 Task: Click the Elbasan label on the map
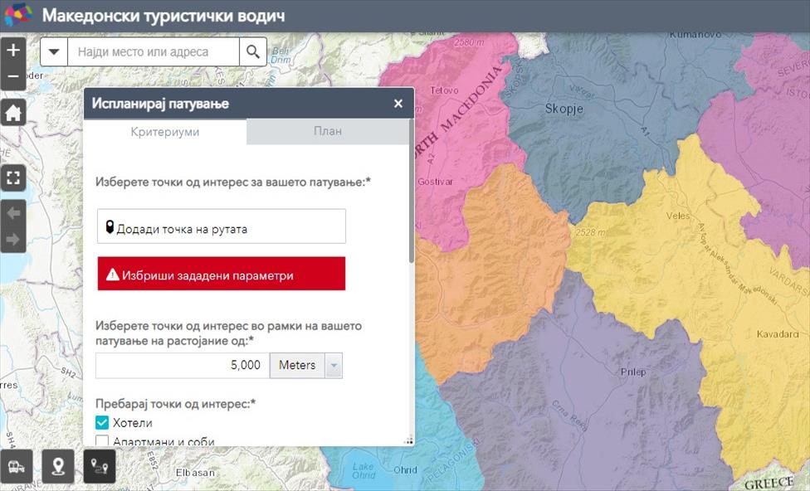(195, 473)
